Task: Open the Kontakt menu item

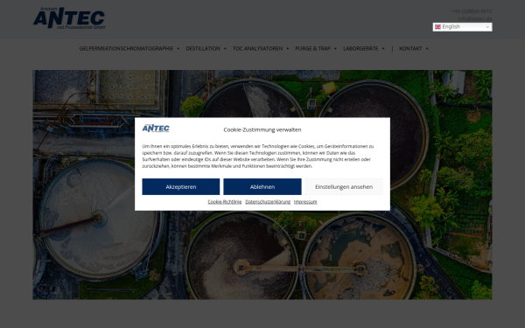Action: pos(410,48)
